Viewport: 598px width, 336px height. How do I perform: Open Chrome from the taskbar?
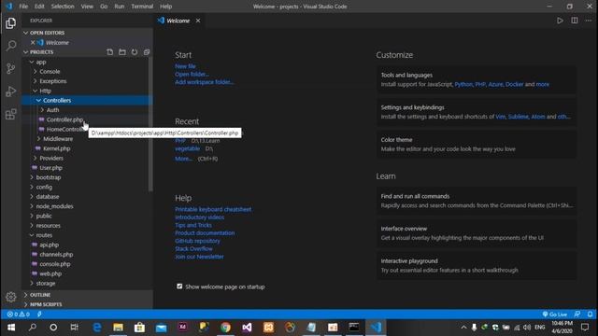(225, 328)
